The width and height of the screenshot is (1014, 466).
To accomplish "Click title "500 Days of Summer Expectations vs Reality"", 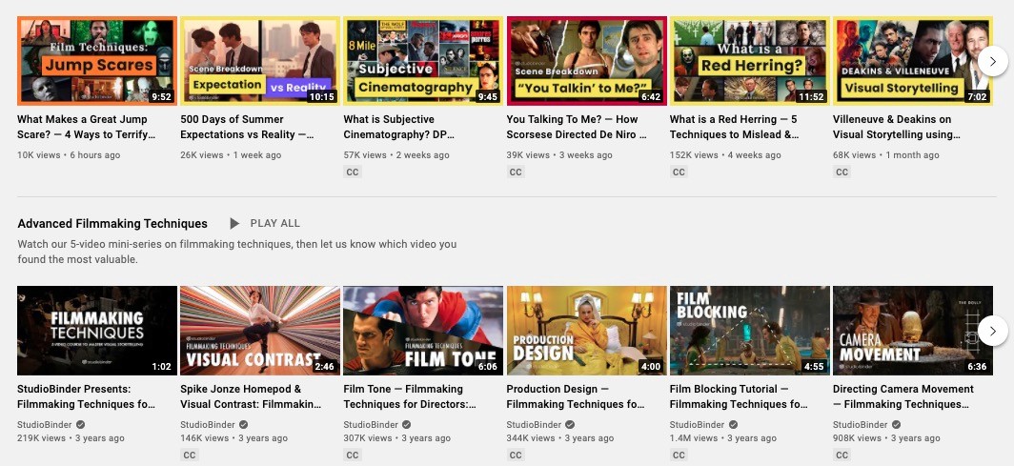I will (247, 127).
